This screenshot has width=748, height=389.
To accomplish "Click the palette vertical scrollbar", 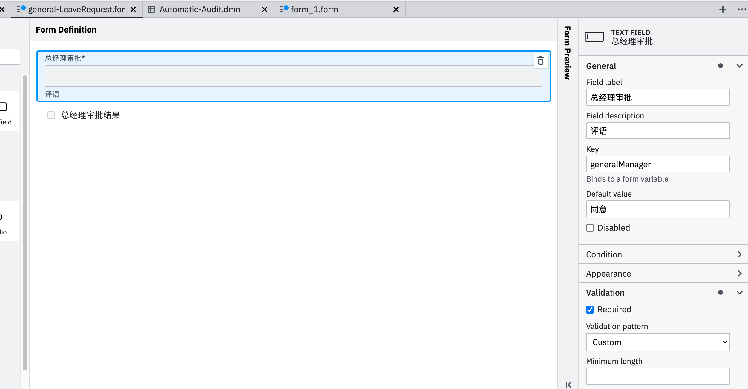I will tap(25, 222).
